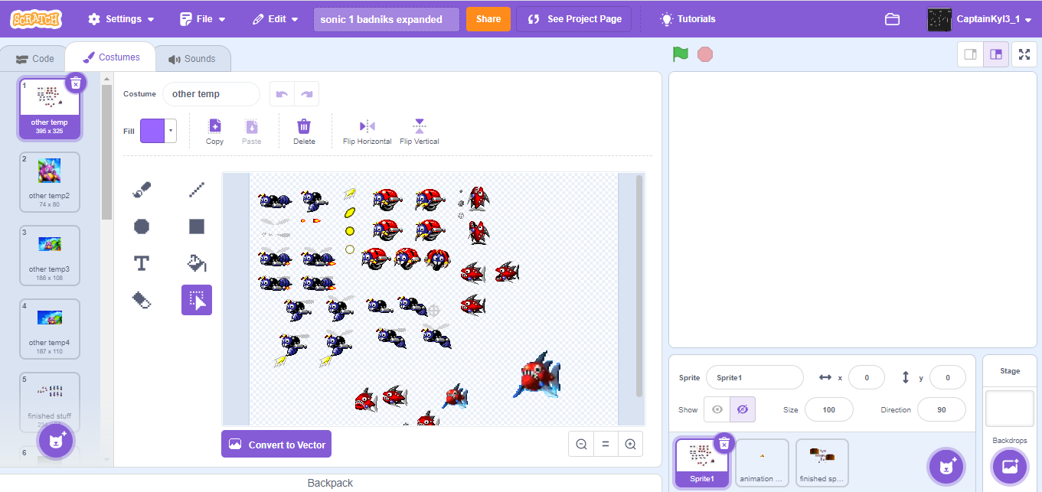Switch to the Code tab
This screenshot has width=1042, height=492.
tap(34, 58)
